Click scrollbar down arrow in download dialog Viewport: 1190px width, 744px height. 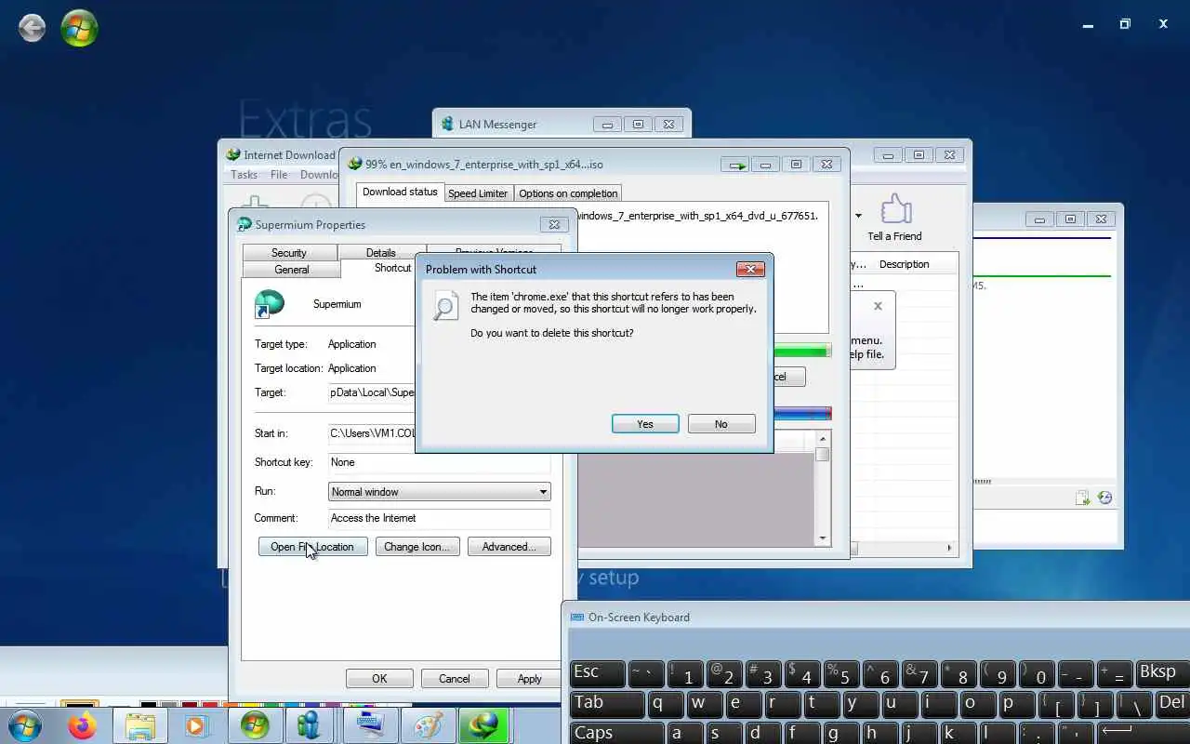click(x=823, y=538)
